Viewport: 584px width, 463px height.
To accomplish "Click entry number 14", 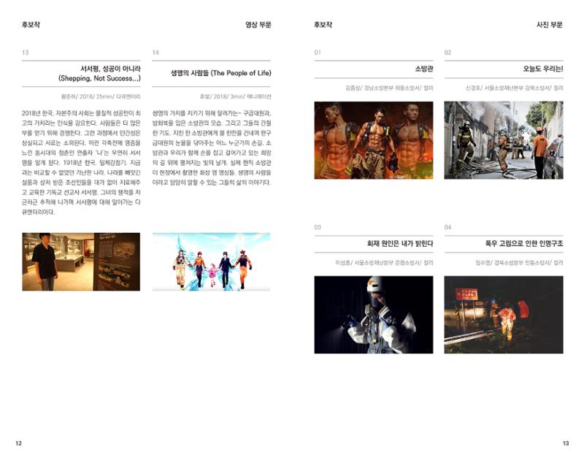I will coord(155,53).
